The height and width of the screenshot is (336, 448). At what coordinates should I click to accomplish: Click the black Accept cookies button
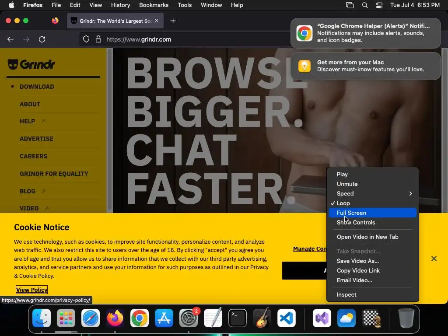coord(304,270)
